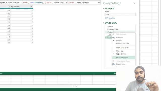The height and width of the screenshot is (91, 161).
Task: Open the All Properties link
Action: [x=109, y=18]
